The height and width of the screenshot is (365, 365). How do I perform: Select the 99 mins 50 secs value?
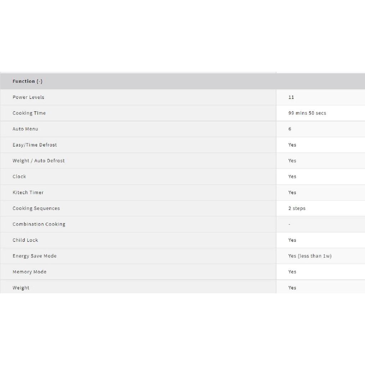(x=307, y=113)
